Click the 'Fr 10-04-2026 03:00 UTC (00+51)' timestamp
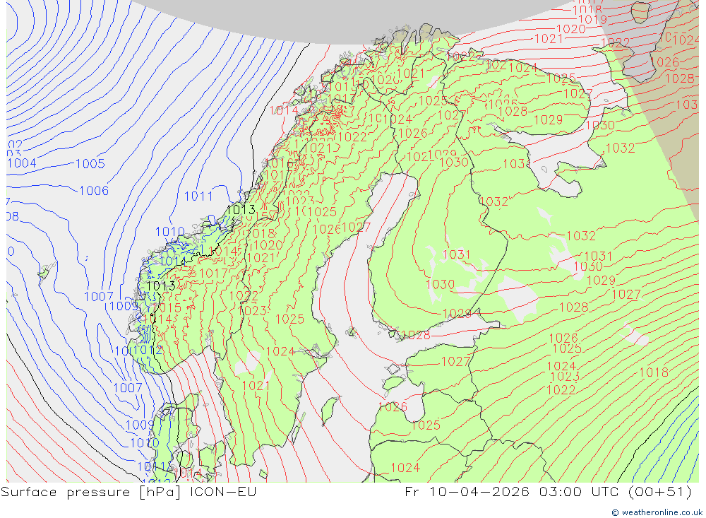The width and height of the screenshot is (706, 518). tap(548, 491)
